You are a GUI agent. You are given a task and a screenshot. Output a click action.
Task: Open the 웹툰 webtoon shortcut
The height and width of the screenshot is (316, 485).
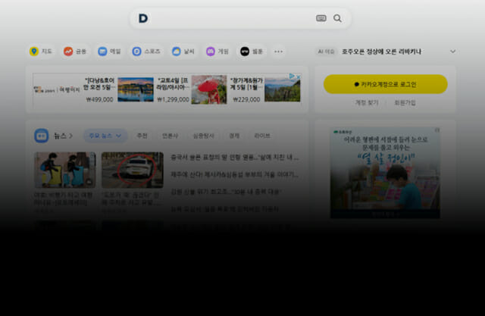click(x=252, y=52)
